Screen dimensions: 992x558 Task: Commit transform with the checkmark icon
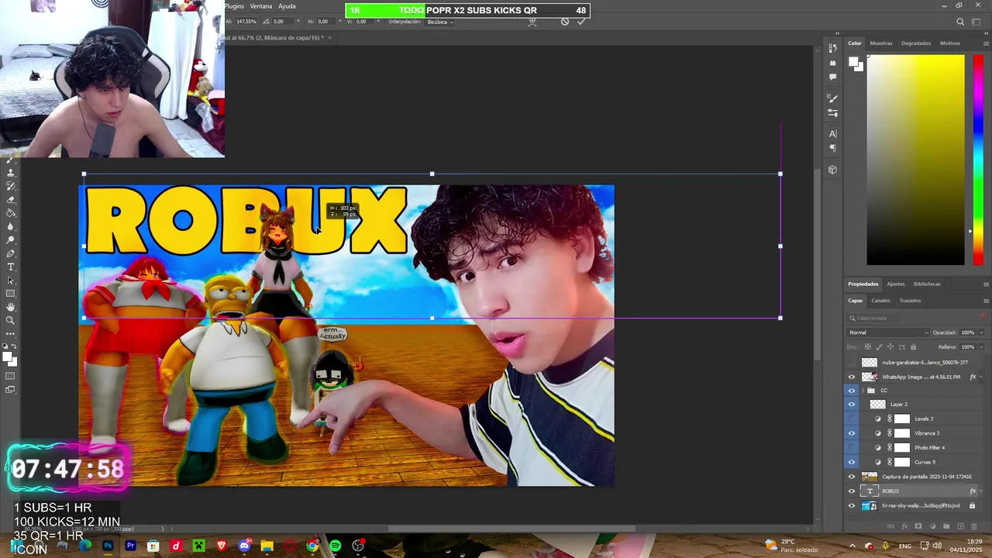pos(581,22)
